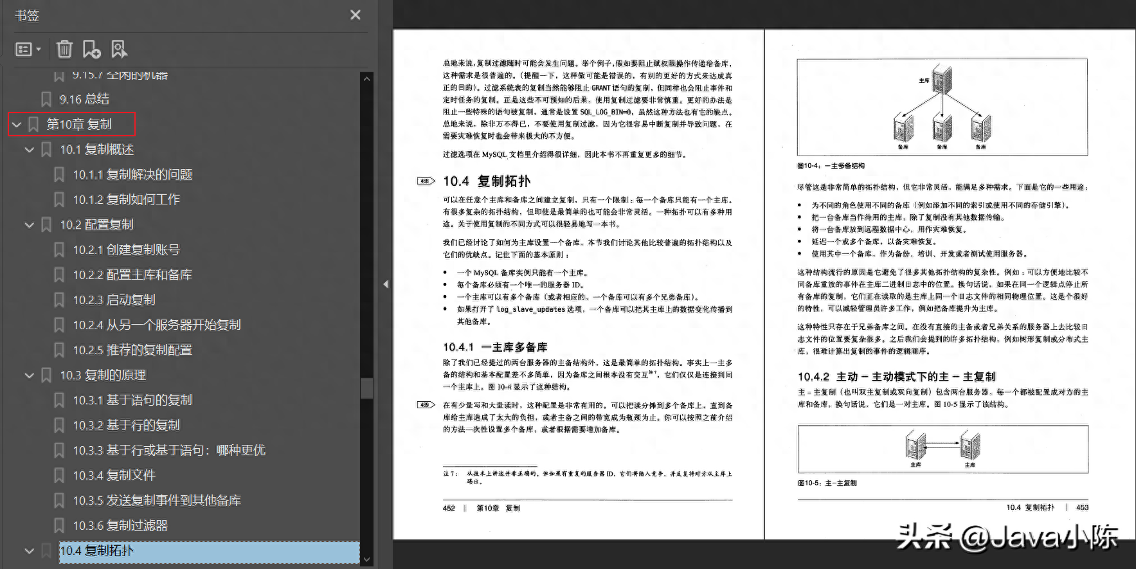Click bookmark icon beside 10.1 复制概述
This screenshot has width=1136, height=569.
click(x=46, y=149)
